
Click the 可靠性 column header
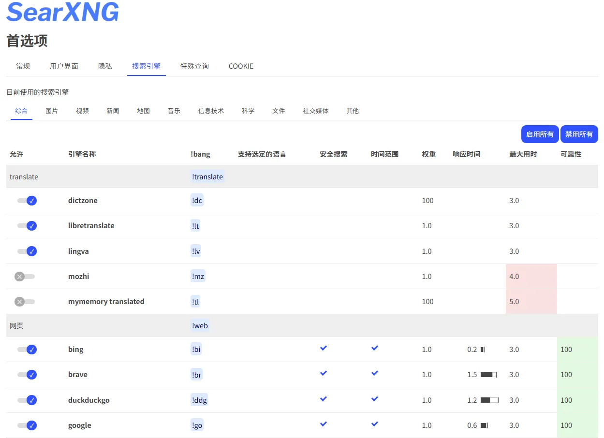571,154
